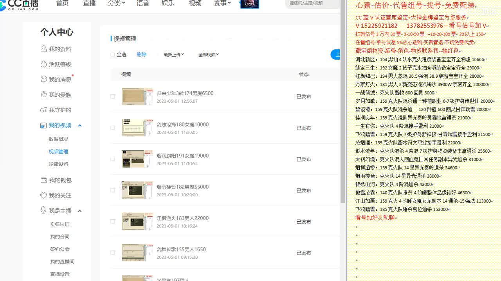Click the document line starting 万家灯火
This screenshot has width=501, height=281.
pos(422,84)
